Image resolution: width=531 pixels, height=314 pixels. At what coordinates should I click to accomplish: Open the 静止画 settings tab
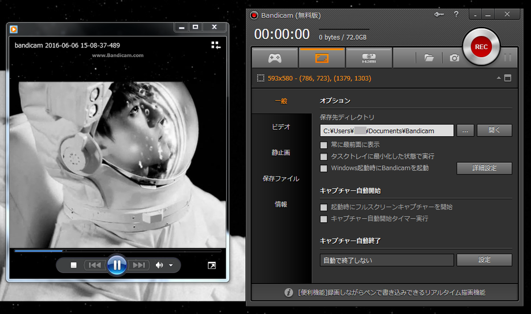[x=281, y=153]
